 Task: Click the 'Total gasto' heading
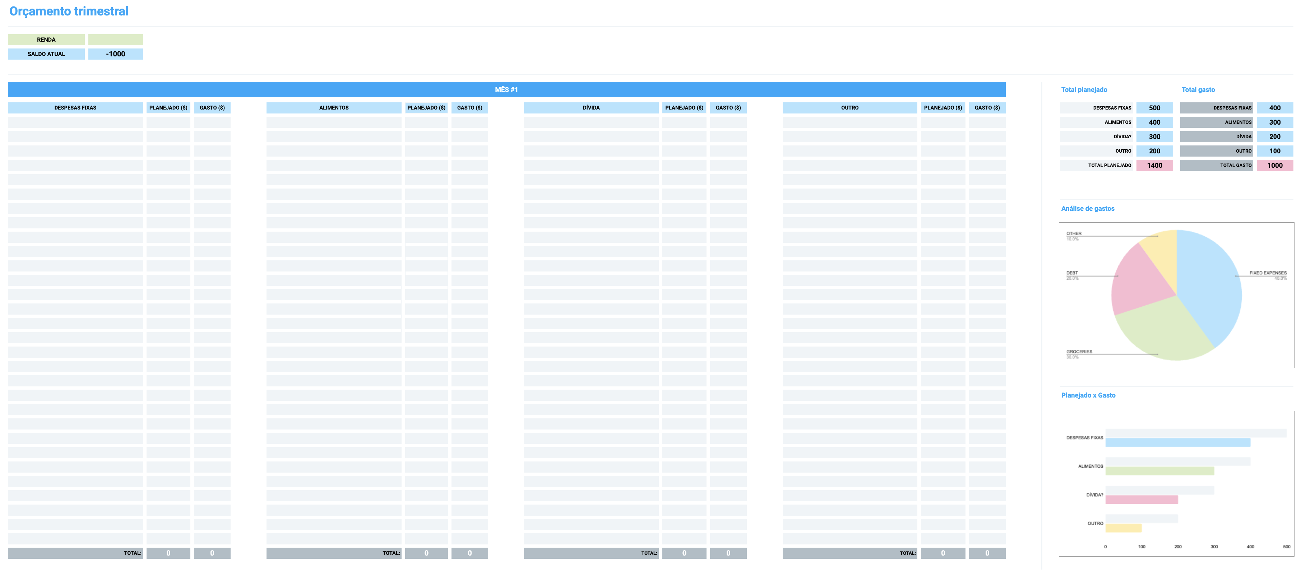pos(1198,89)
